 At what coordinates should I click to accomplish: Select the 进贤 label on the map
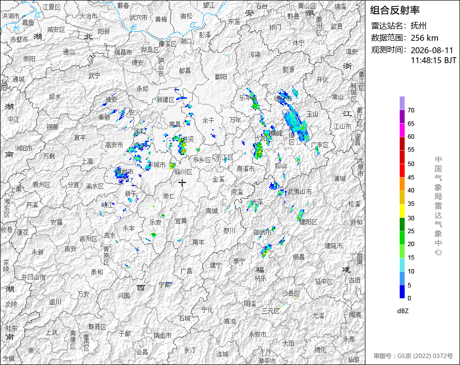[188, 139]
